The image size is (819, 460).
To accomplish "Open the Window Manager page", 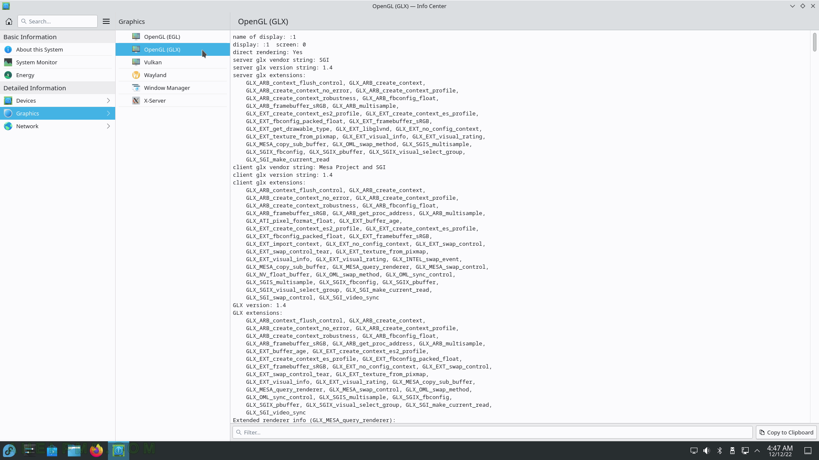I will pos(173,88).
